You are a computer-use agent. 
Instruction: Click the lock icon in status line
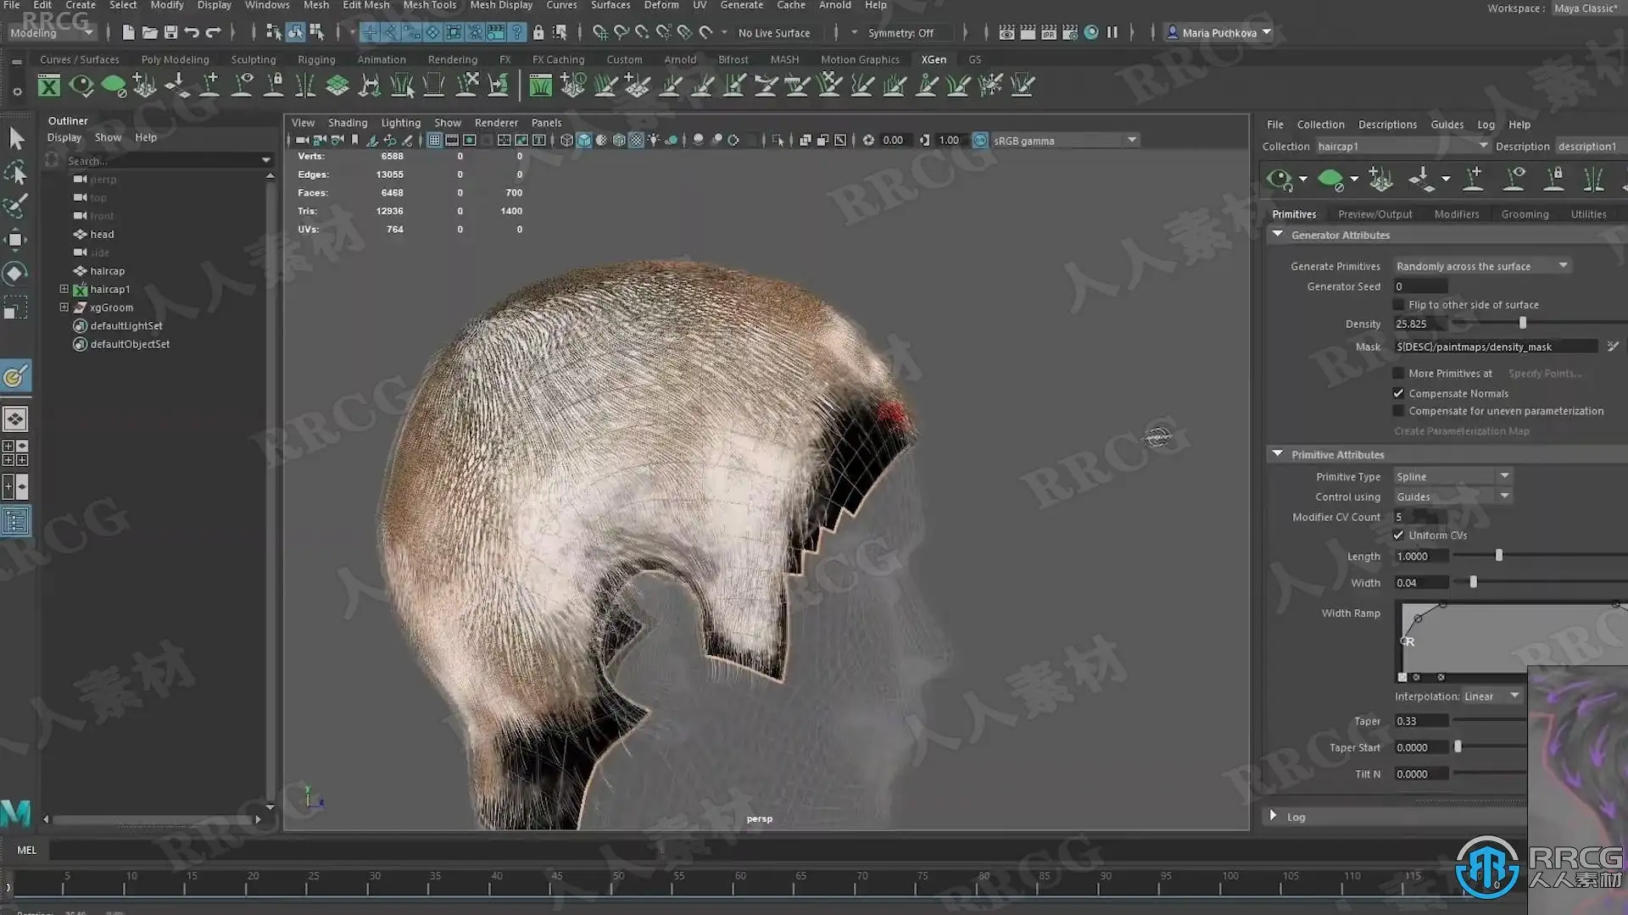[x=538, y=32]
